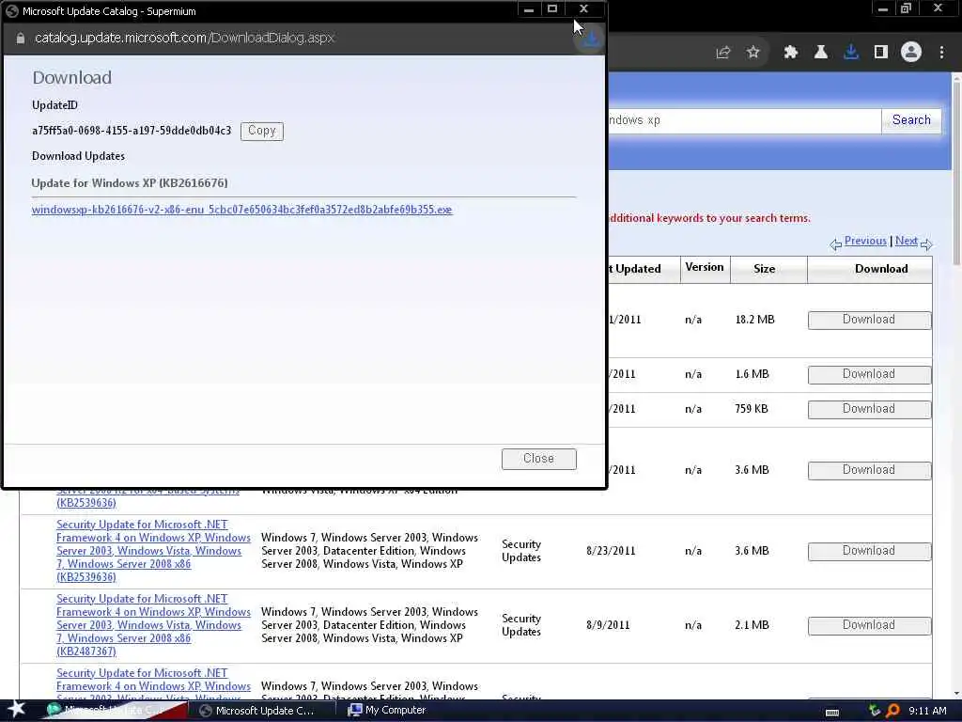This screenshot has height=722, width=962.
Task: Switch to My Computer taskbar item
Action: tap(388, 711)
